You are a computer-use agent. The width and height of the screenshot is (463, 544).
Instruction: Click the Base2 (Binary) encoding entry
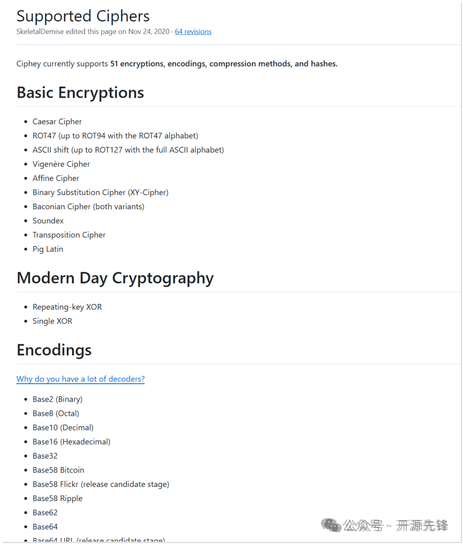point(57,399)
